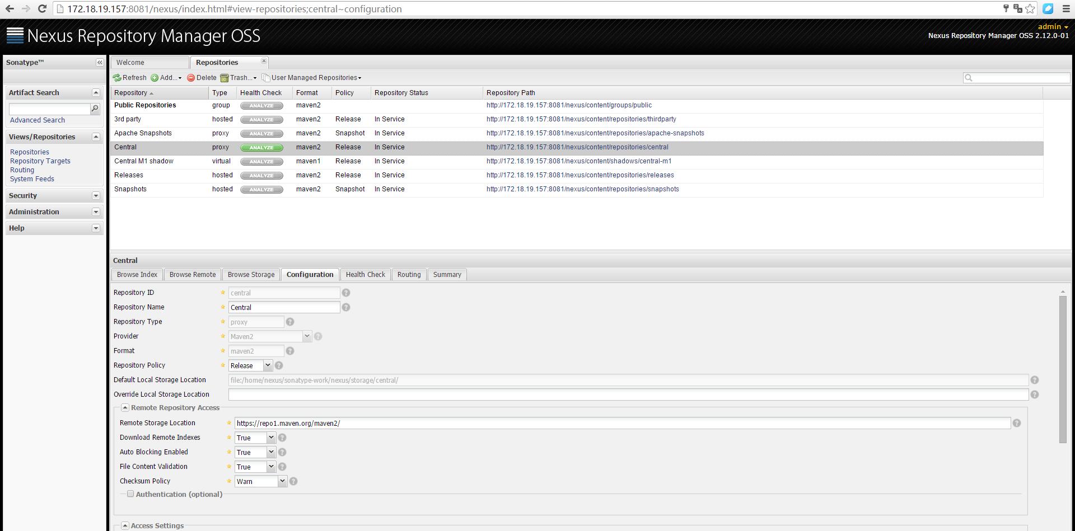Click help icon next to Provider
This screenshot has width=1075, height=531.
318,336
